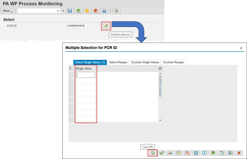The image size is (247, 159).
Task: Click the red X Cancel icon in dialog footer
Action: [x=239, y=153]
